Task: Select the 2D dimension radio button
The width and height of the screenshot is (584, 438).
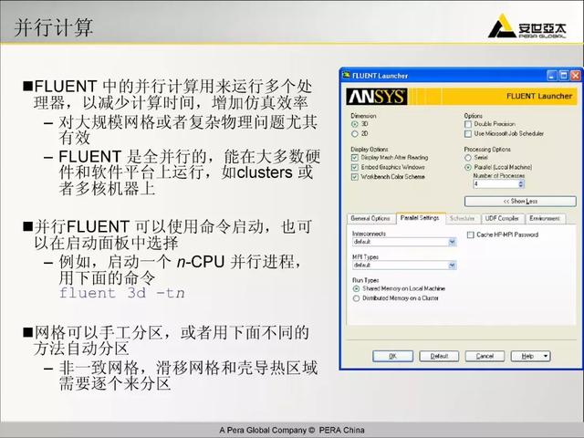Action: [355, 134]
